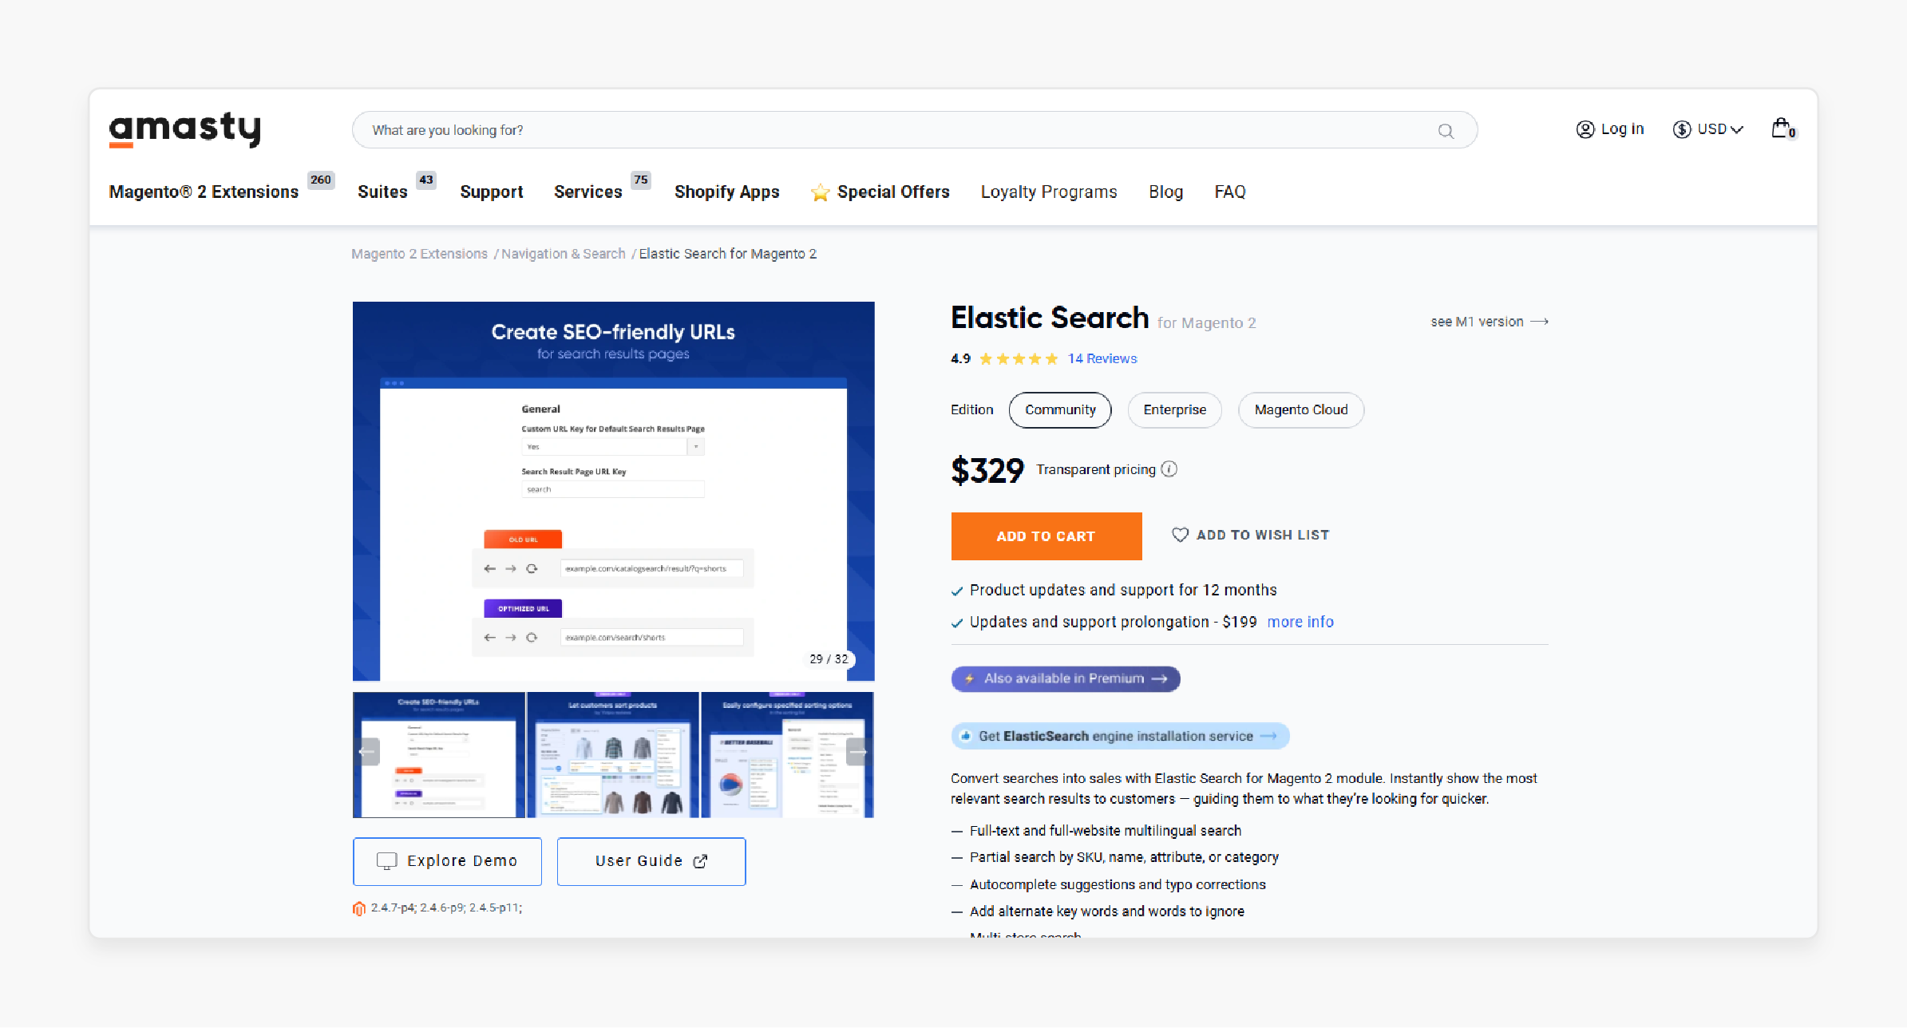Click Add to Cart button
Image resolution: width=1907 pixels, height=1028 pixels.
(1046, 536)
